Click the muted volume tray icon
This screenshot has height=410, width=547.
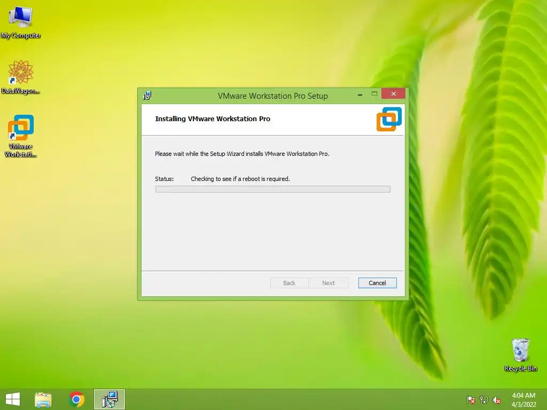point(497,400)
